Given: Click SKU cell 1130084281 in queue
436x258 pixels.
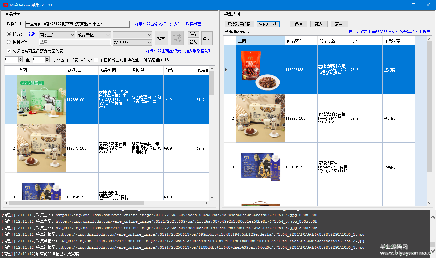Looking at the screenshot, I should (301, 70).
